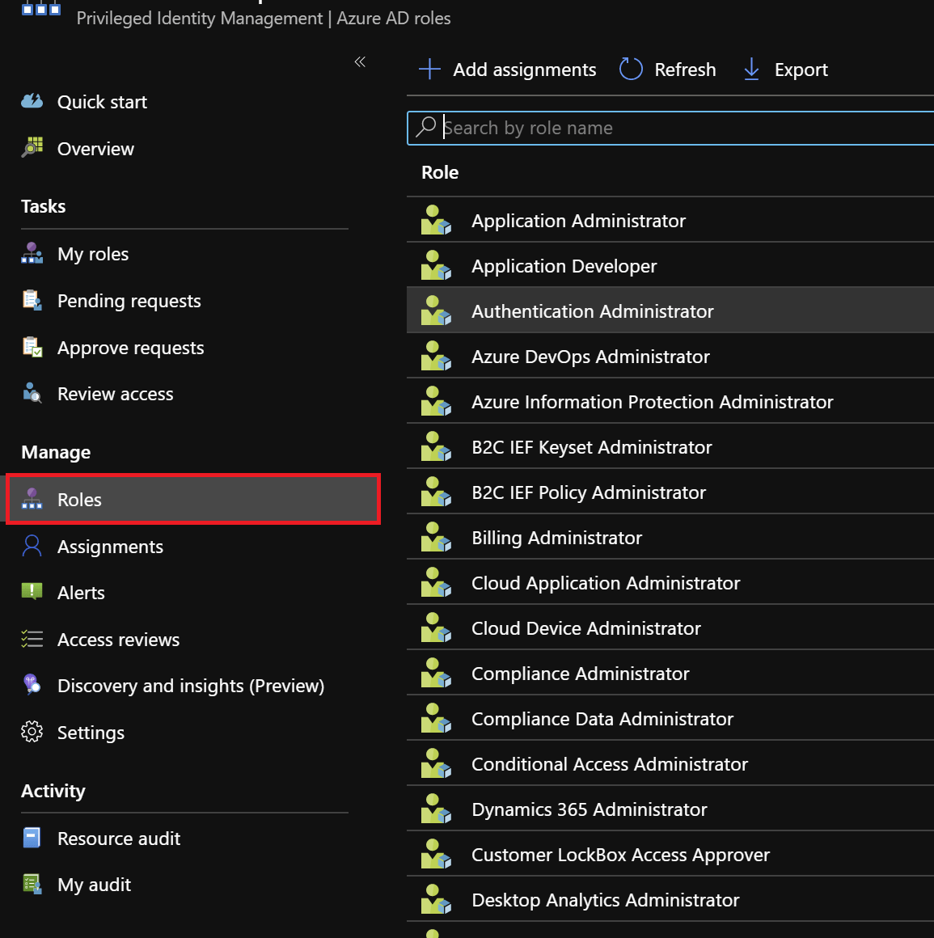The height and width of the screenshot is (938, 934).
Task: Click the Alerts icon under Manage
Action: point(32,592)
